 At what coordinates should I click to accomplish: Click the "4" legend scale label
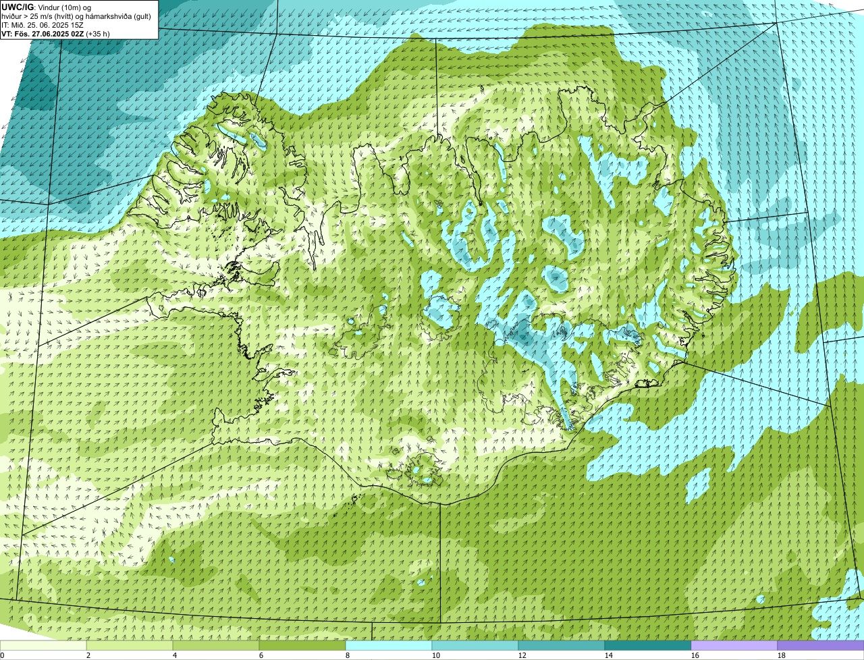click(175, 655)
